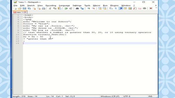Open the Run menu
Screen dimensions: 175x98
pyautogui.click(x=105, y=5)
